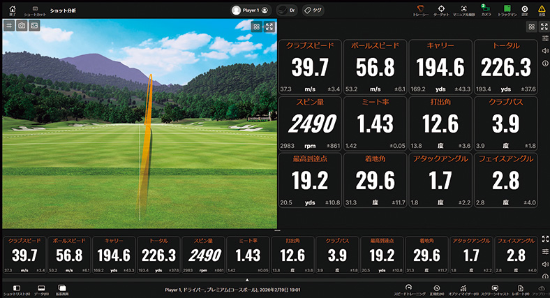Select the トレーサー tracer icon

point(421,9)
